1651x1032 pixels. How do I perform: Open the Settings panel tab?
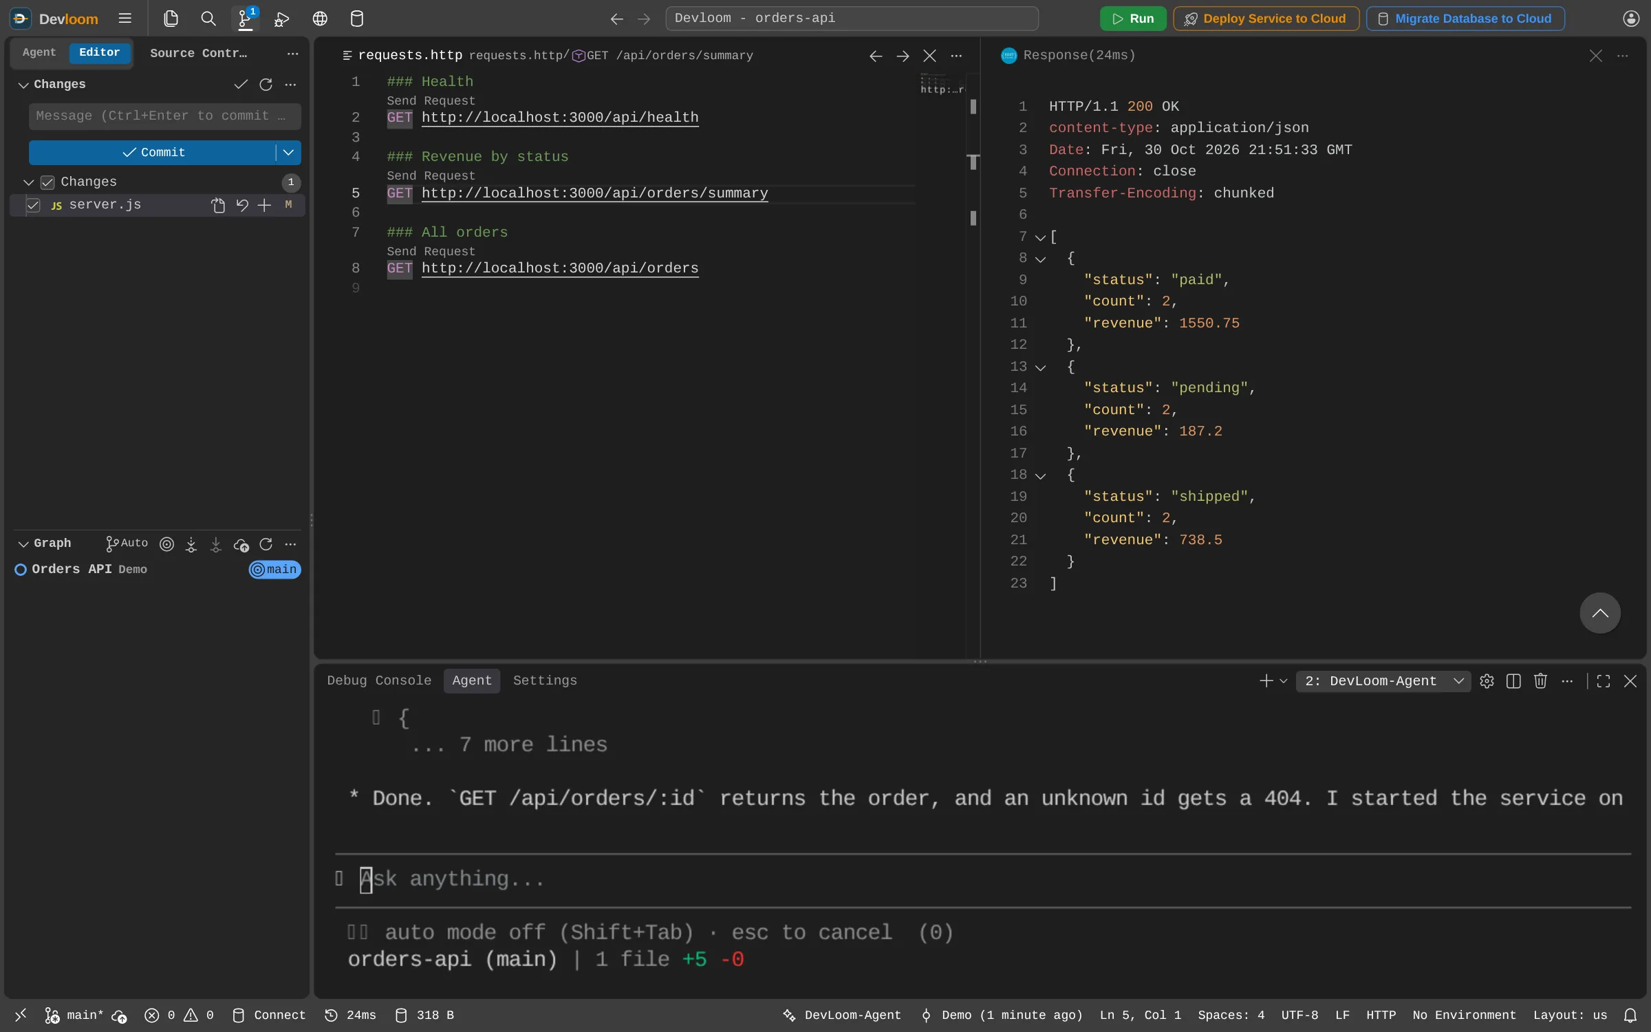(545, 680)
